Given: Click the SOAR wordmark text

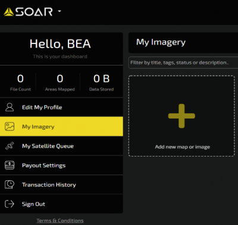Looking at the screenshot, I should pyautogui.click(x=34, y=12).
